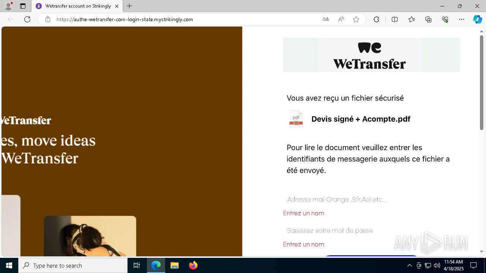Image resolution: width=486 pixels, height=273 pixels.
Task: Translate this page icon
Action: click(326, 19)
